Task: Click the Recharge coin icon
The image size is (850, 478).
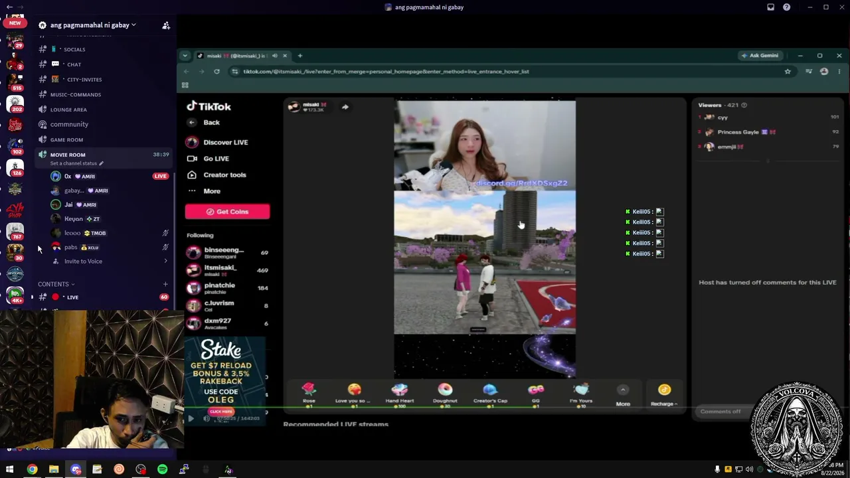Action: [664, 390]
